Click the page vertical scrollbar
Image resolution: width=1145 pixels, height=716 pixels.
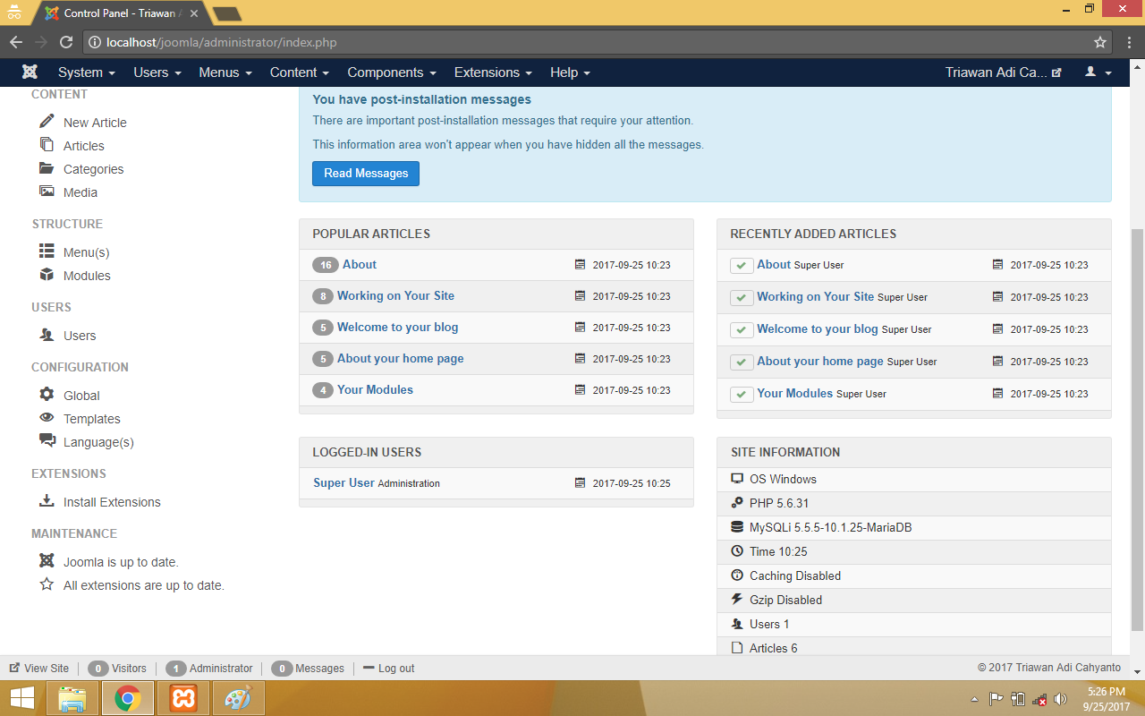click(x=1137, y=430)
